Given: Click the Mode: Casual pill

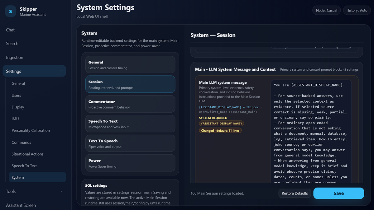Looking at the screenshot, I should (x=327, y=10).
